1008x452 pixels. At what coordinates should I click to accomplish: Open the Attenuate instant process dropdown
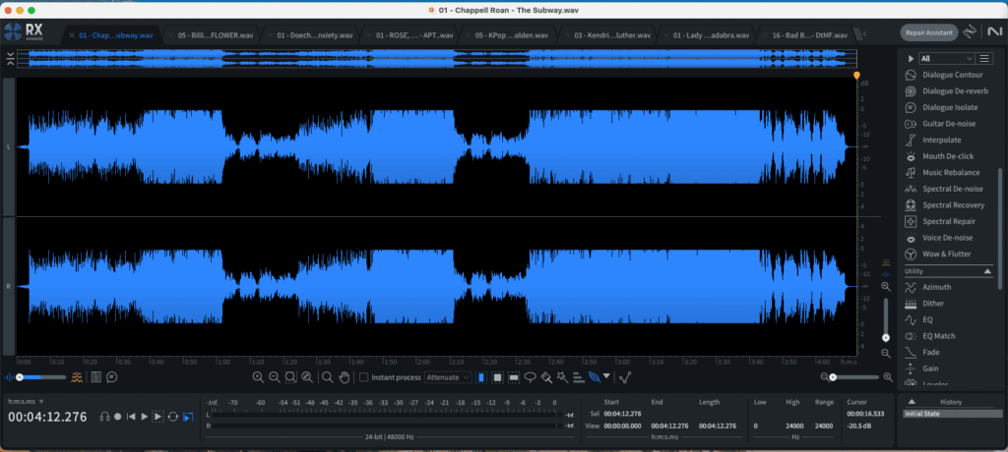coord(448,377)
